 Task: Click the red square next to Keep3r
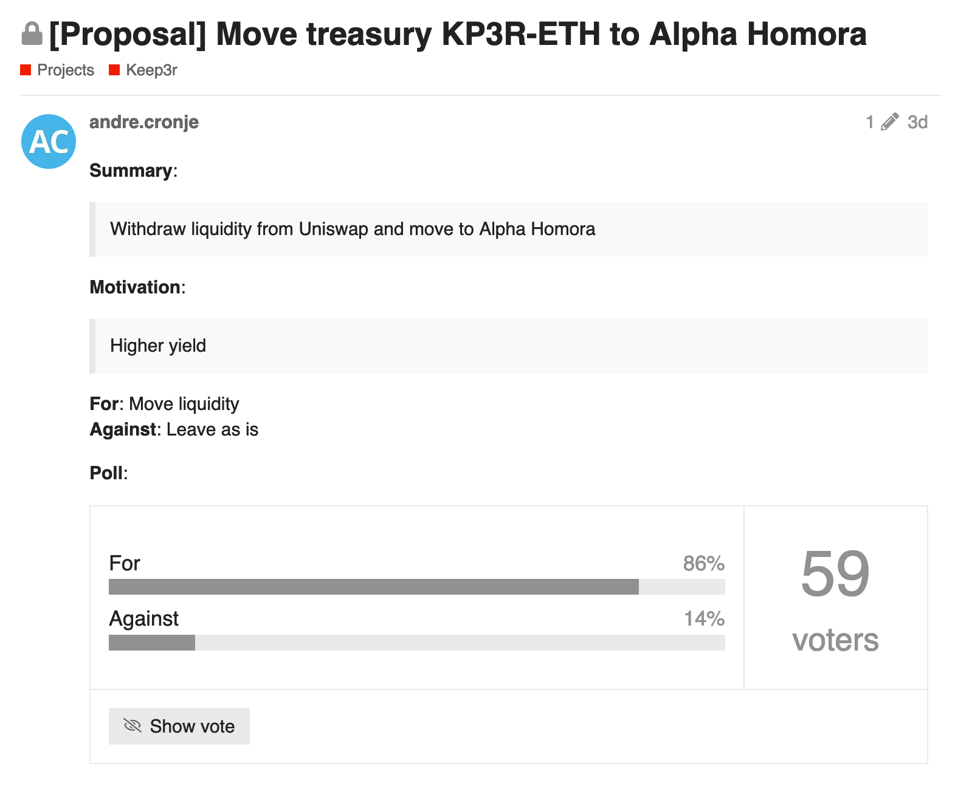(x=114, y=70)
